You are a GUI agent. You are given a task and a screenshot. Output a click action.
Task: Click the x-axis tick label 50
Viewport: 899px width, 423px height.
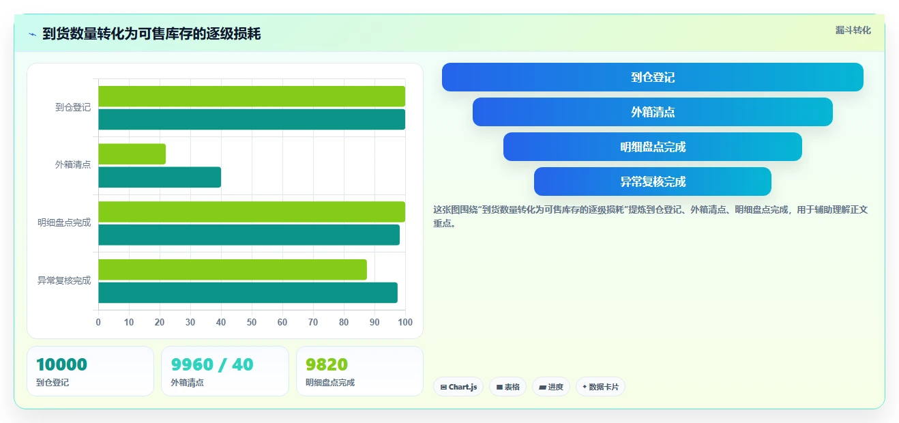[252, 322]
